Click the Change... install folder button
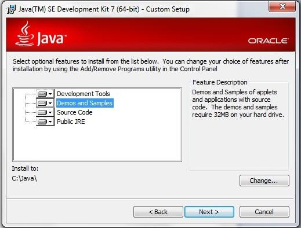 tap(264, 181)
